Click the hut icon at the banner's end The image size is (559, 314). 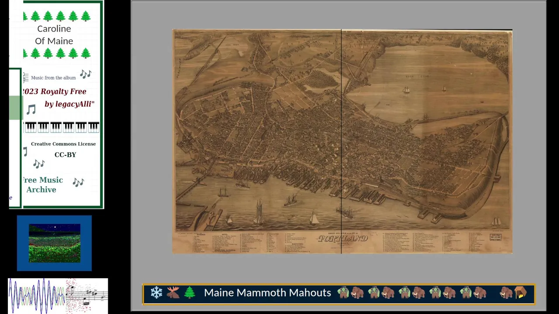click(x=521, y=293)
